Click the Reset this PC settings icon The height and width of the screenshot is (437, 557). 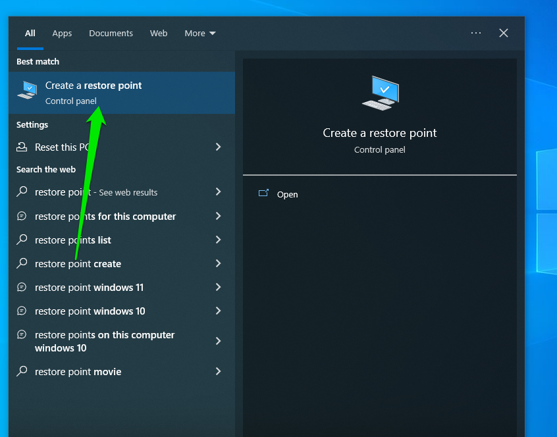coord(21,147)
